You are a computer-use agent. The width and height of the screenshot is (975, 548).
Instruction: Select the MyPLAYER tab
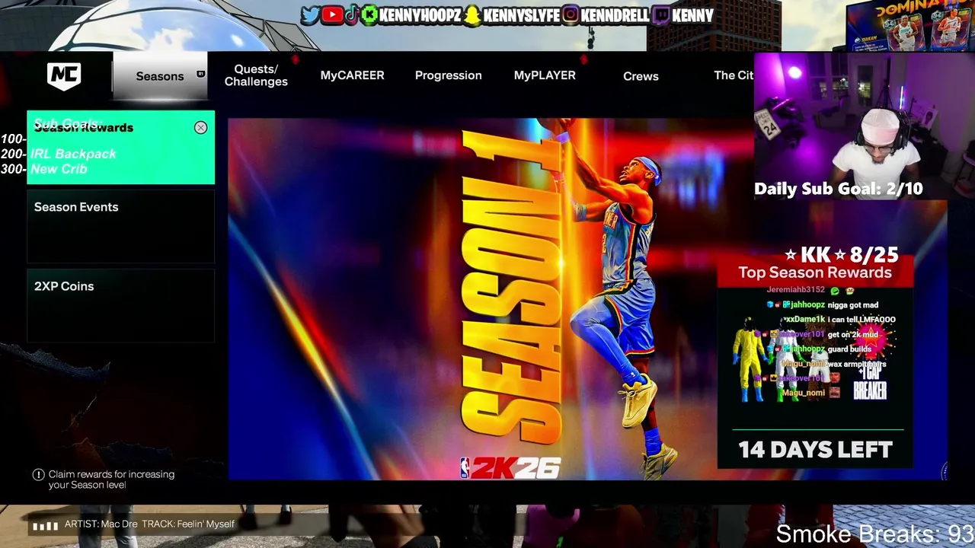pyautogui.click(x=545, y=75)
